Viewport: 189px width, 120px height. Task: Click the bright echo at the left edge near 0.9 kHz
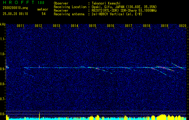7,67
